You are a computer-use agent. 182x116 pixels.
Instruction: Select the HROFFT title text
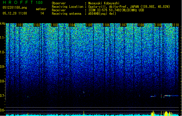click(x=18, y=2)
